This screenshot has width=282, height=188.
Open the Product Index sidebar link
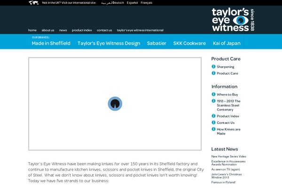(228, 116)
